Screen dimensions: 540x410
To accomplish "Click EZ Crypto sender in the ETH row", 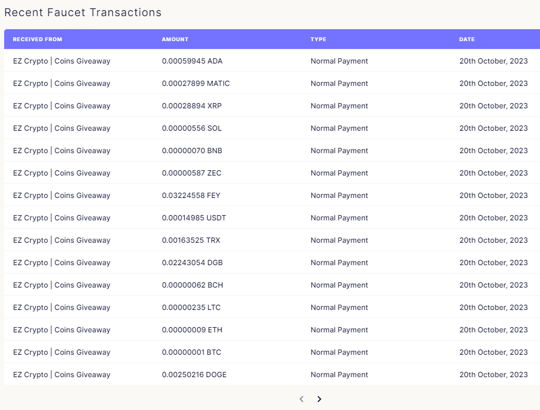I will tap(62, 329).
